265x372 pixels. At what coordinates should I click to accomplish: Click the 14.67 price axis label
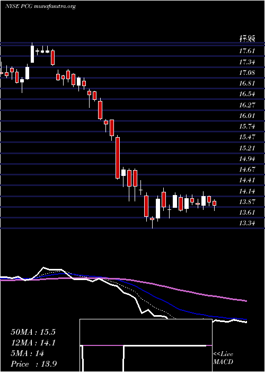point(247,170)
